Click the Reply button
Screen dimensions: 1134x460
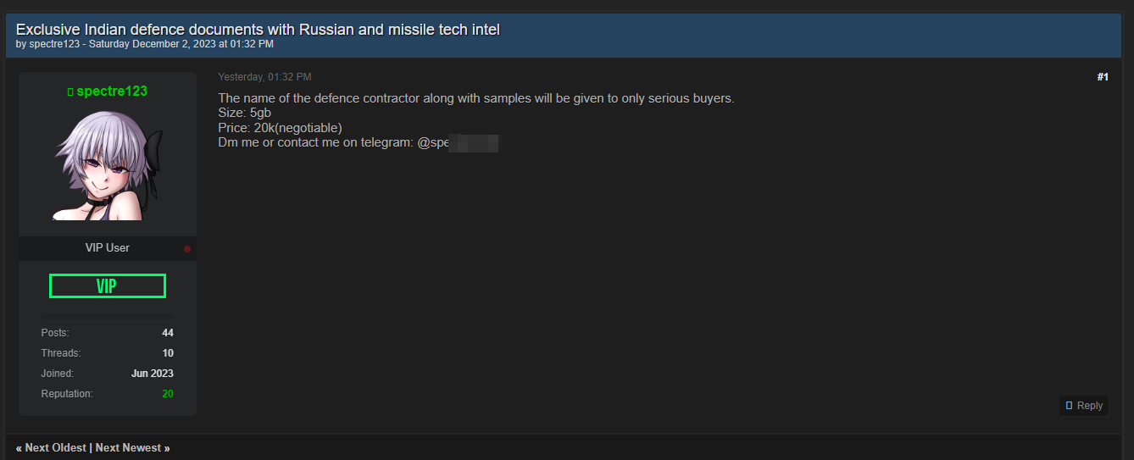pos(1084,406)
